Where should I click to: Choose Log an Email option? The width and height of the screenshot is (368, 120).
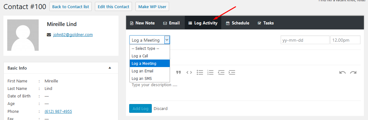[x=150, y=71]
